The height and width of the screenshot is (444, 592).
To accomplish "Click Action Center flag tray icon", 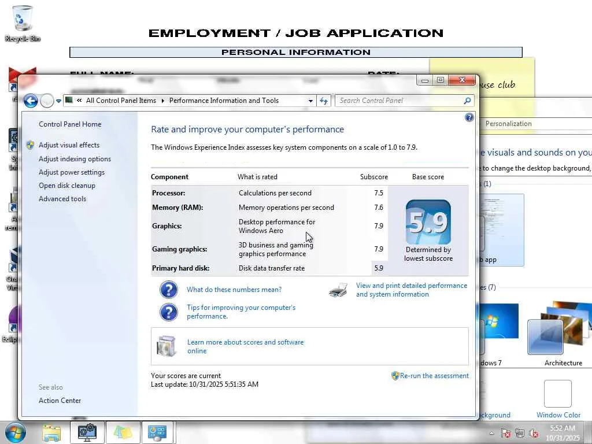I will point(506,433).
